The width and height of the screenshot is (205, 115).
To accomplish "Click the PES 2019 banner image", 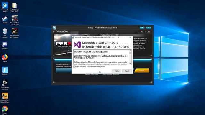I will (63, 44).
